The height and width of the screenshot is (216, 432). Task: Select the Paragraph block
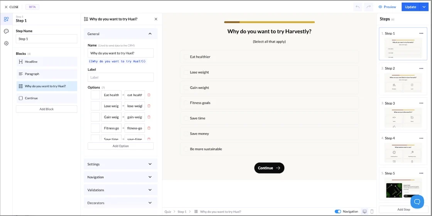pyautogui.click(x=47, y=74)
